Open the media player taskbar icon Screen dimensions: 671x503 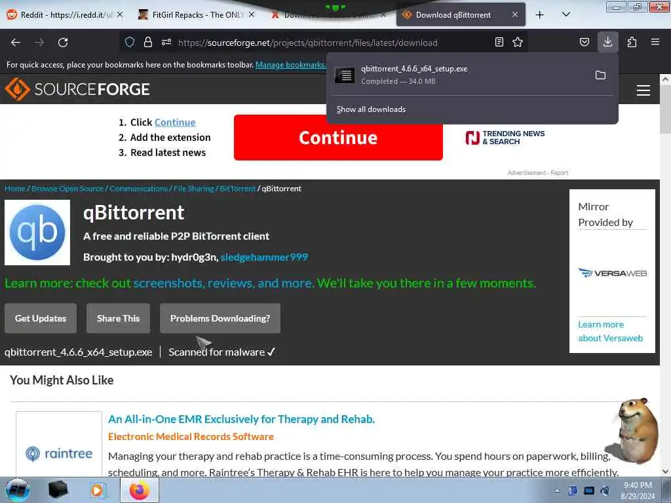pos(98,490)
